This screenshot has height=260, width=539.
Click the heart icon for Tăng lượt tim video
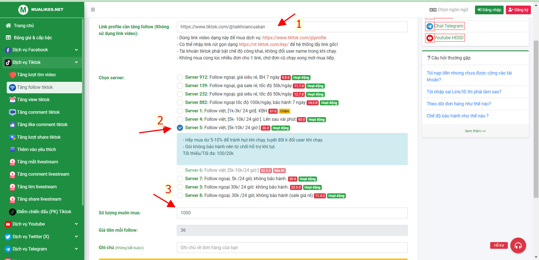(12, 75)
